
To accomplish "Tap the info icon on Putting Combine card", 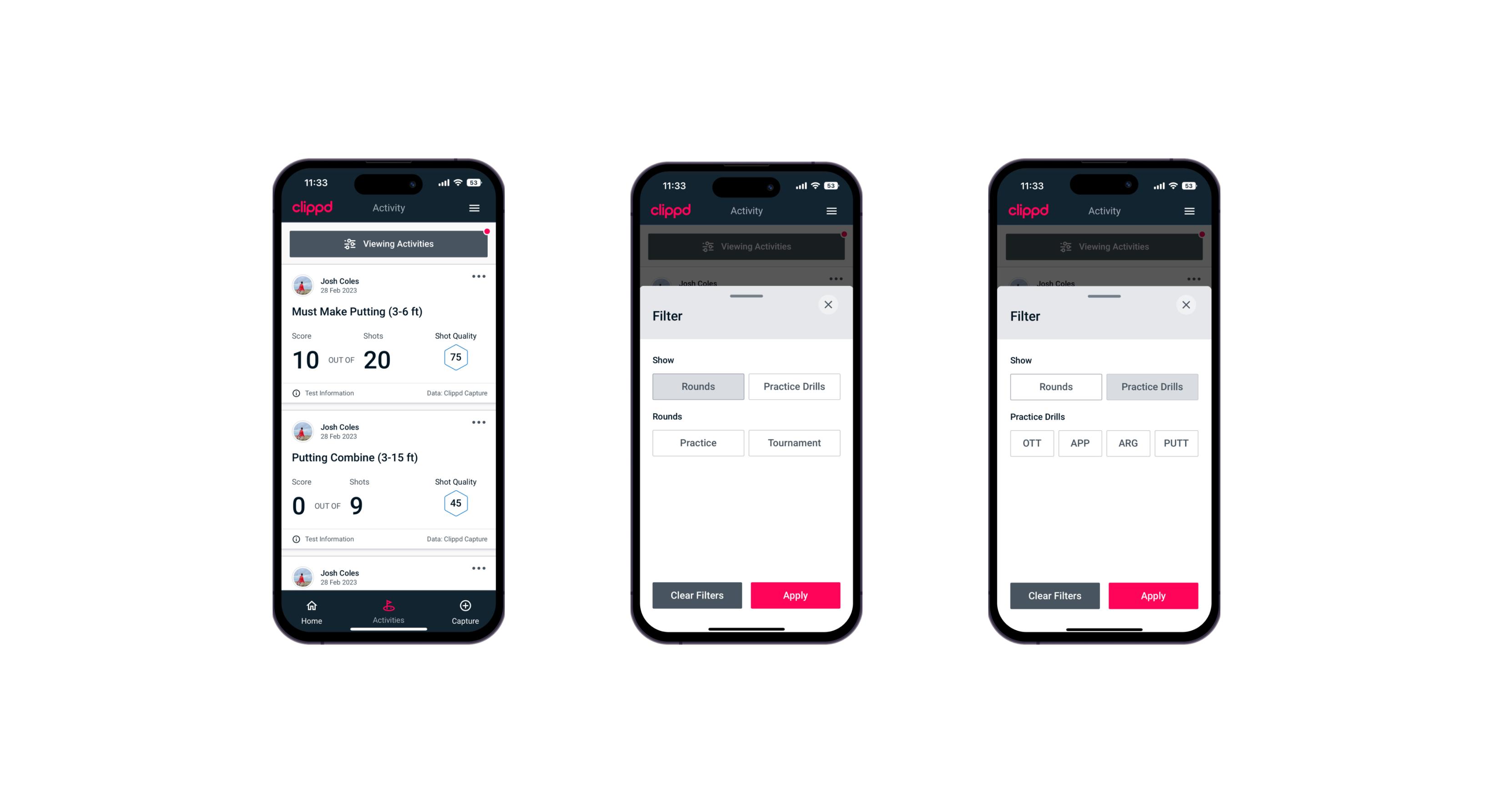I will click(296, 539).
